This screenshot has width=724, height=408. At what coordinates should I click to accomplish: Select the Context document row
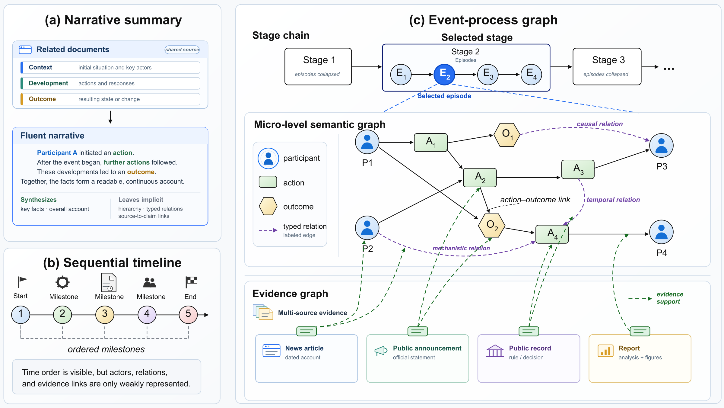tap(110, 67)
